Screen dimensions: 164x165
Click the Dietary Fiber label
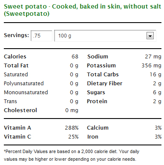pyautogui.click(x=105, y=84)
